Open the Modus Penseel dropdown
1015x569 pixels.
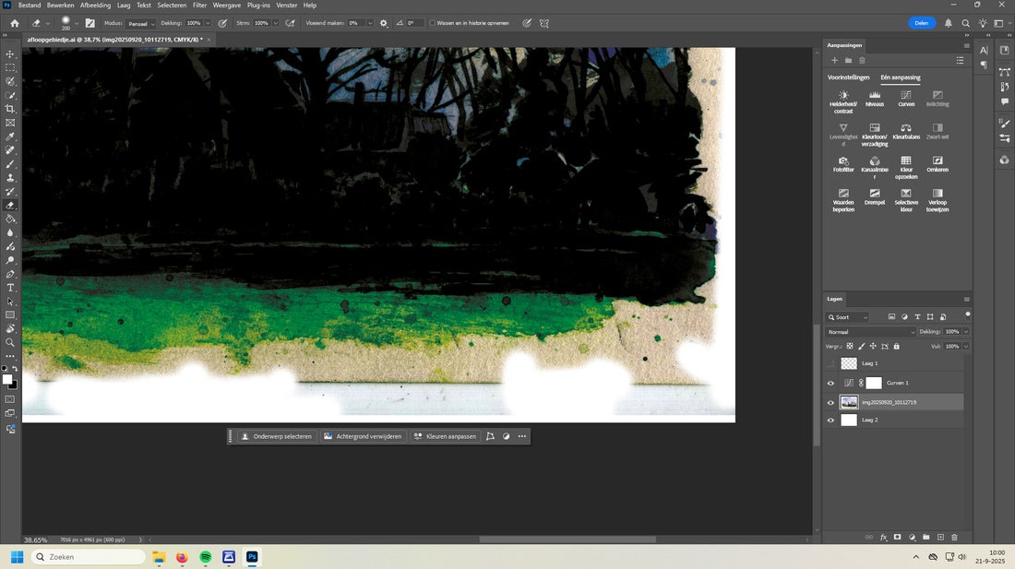141,23
